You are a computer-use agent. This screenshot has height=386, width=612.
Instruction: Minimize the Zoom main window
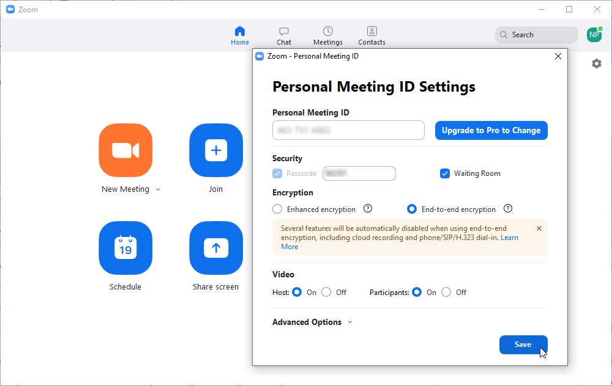pos(542,9)
